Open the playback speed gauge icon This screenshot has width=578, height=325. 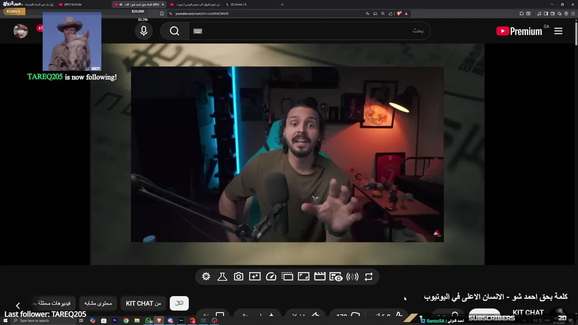[x=271, y=277]
